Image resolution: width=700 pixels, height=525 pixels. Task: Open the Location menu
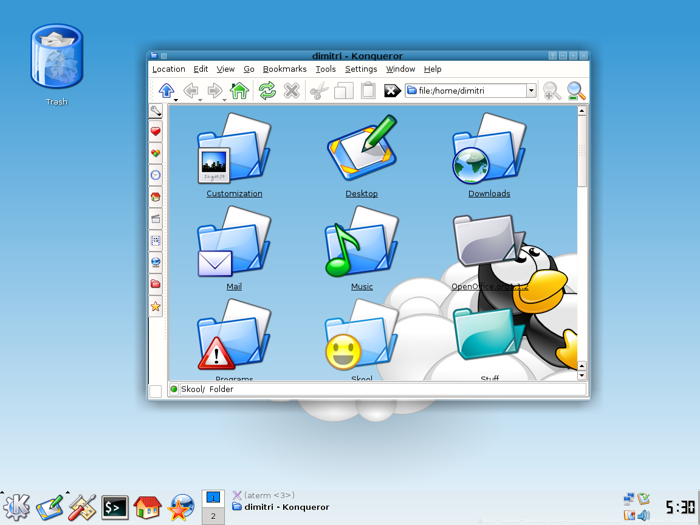point(168,69)
